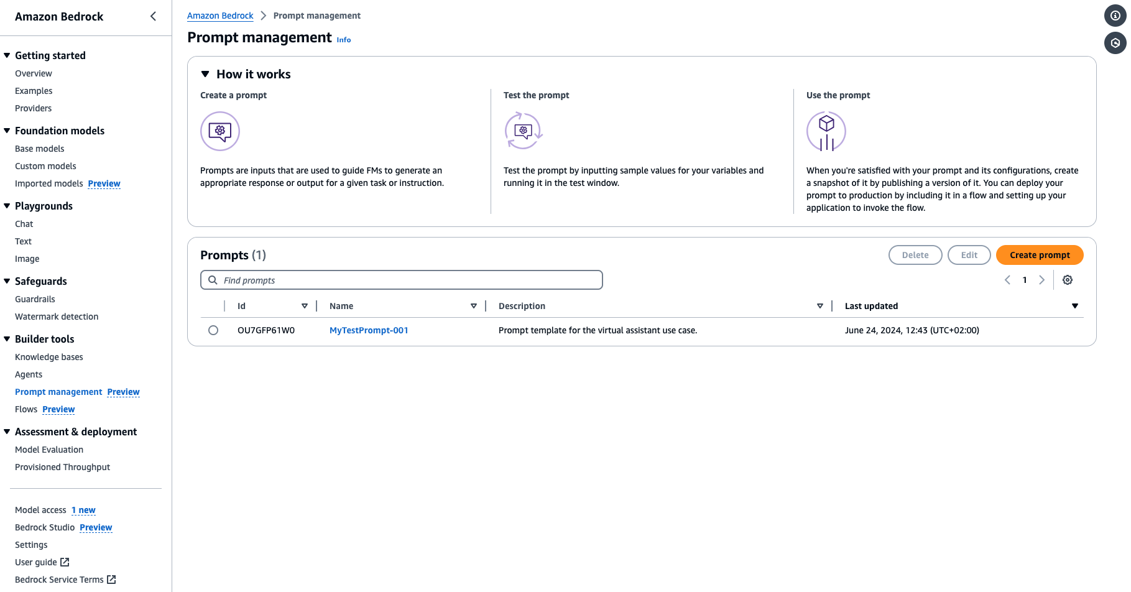1131x592 pixels.
Task: Collapse the Playgrounds section
Action: 7,206
